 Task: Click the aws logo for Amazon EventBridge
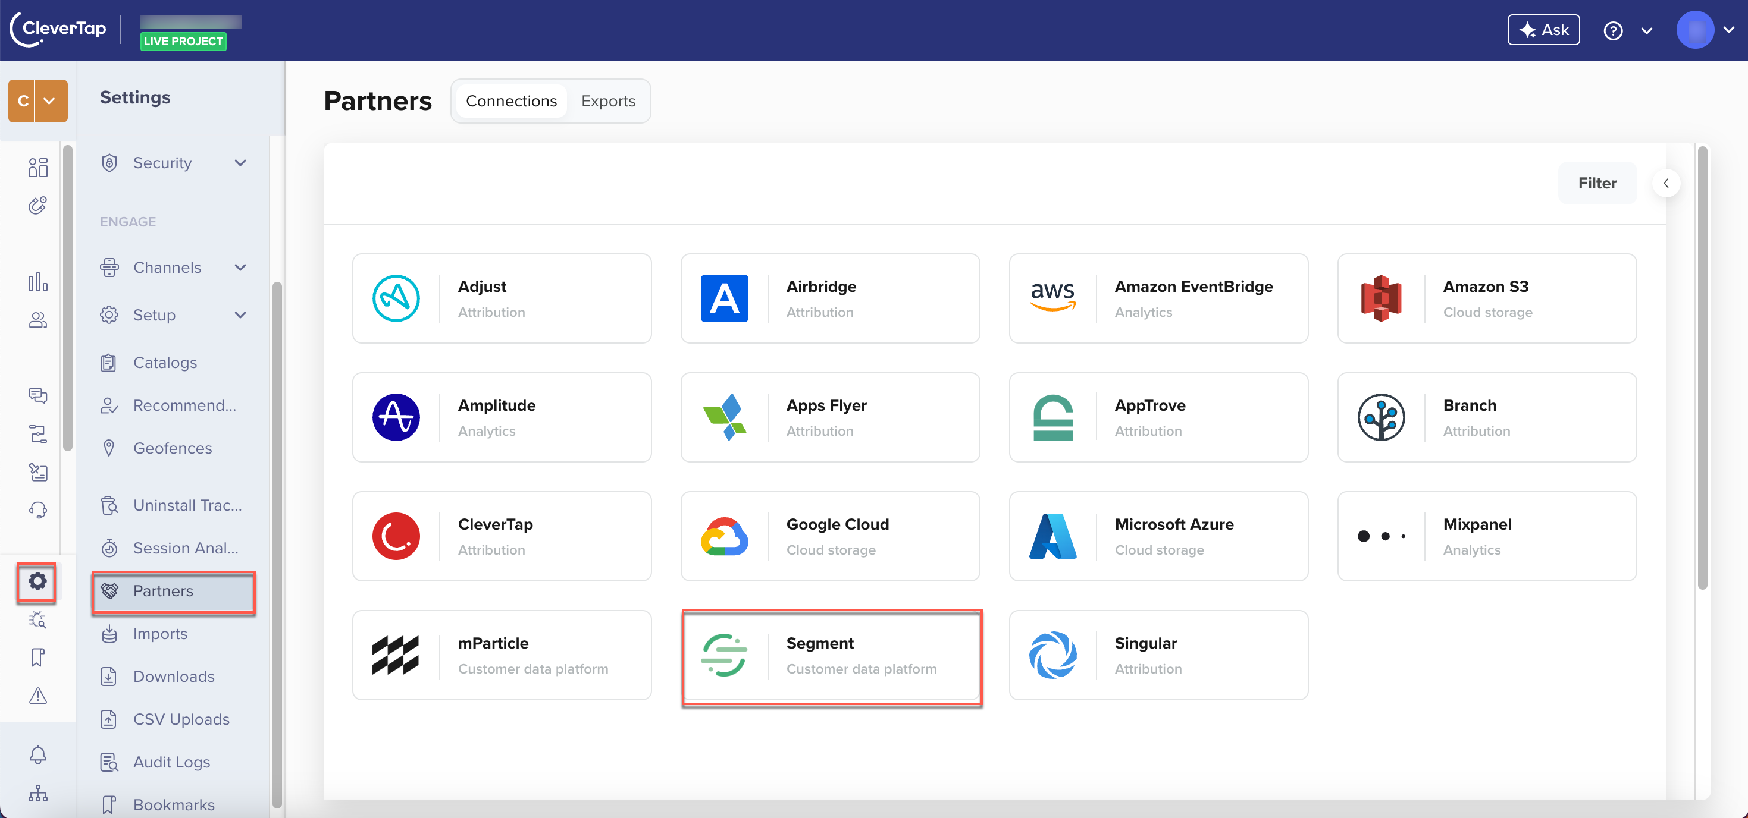click(x=1052, y=297)
